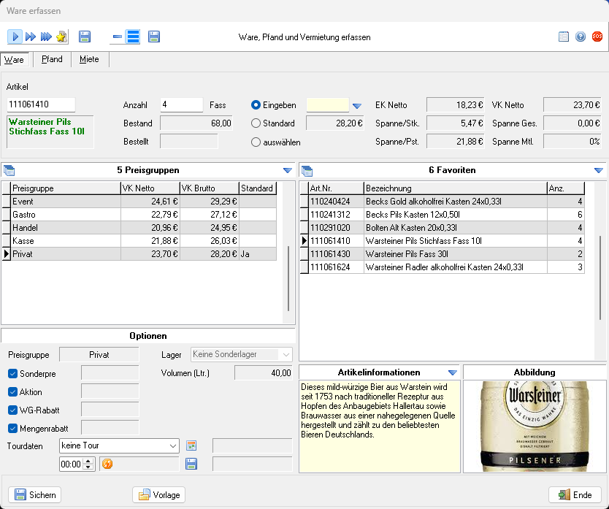Click the floppy icon right of list icon
This screenshot has width=609, height=509.
click(154, 37)
